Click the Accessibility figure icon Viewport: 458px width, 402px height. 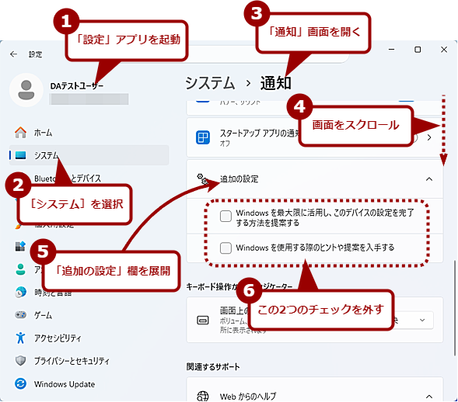click(20, 338)
